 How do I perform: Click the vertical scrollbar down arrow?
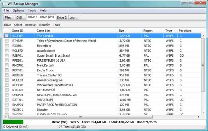click(x=203, y=112)
